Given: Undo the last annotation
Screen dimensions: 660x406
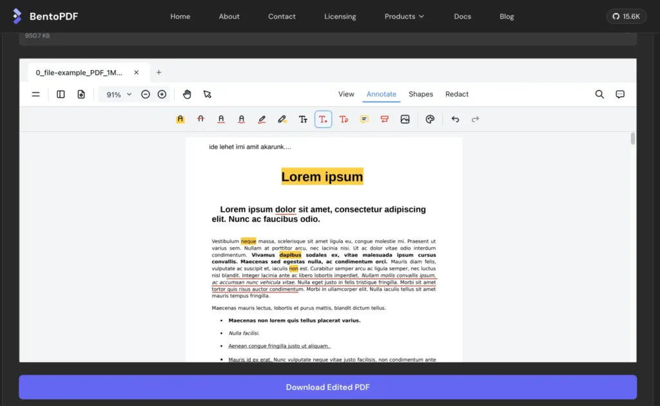Looking at the screenshot, I should pyautogui.click(x=455, y=120).
